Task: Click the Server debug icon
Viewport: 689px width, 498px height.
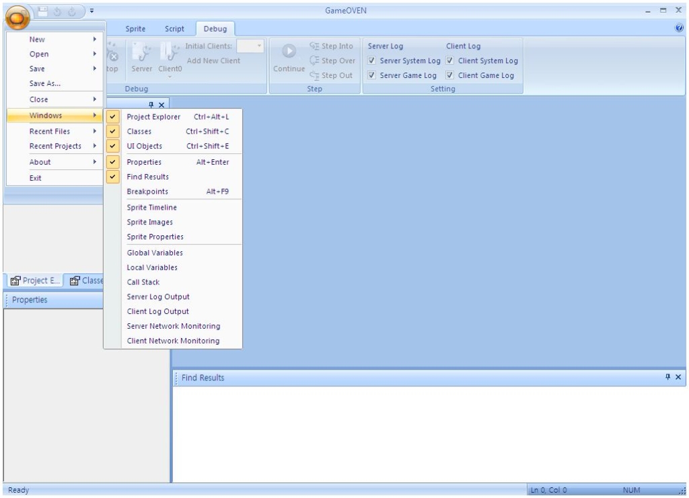Action: [141, 58]
